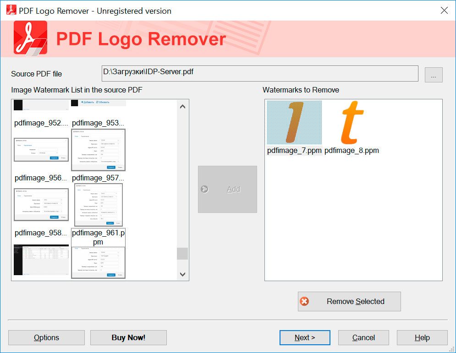456x353 pixels.
Task: Click the circular arrow icon on the Add button
Action: [204, 189]
